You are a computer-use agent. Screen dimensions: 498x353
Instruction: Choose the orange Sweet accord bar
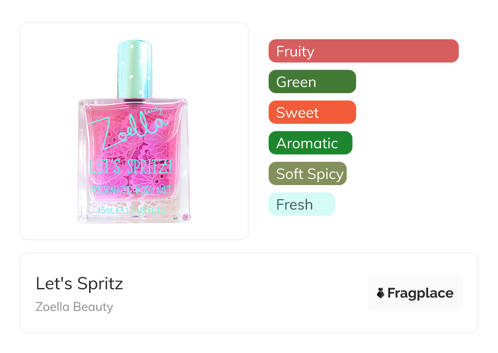click(x=312, y=112)
